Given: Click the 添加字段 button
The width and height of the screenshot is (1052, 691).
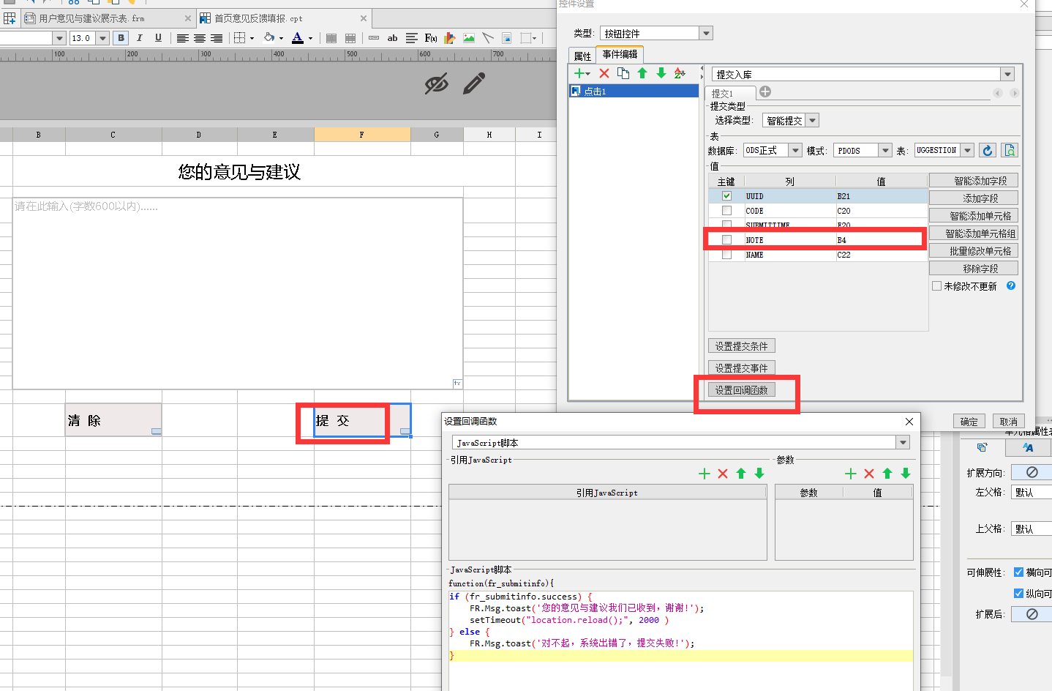Looking at the screenshot, I should pos(974,198).
